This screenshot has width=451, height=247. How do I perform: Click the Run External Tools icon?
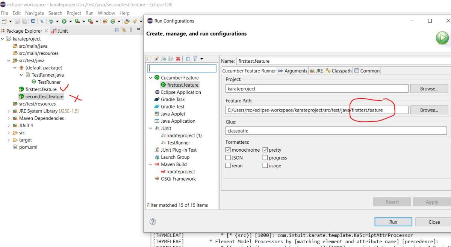pyautogui.click(x=90, y=21)
